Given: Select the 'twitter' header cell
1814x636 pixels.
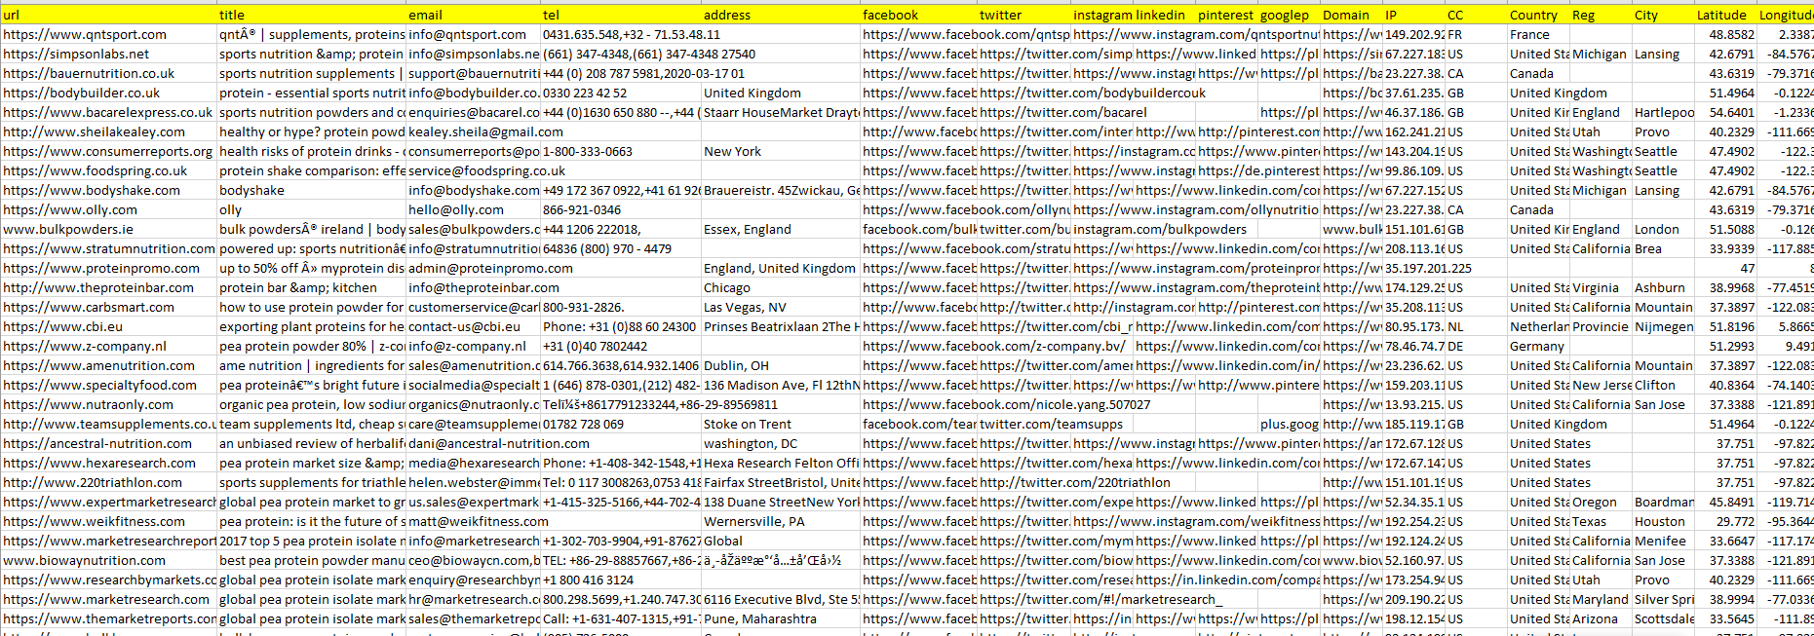Looking at the screenshot, I should coord(1024,15).
